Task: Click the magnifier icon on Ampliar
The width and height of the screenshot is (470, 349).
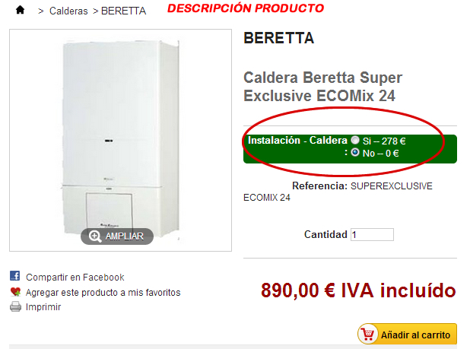Action: click(95, 236)
